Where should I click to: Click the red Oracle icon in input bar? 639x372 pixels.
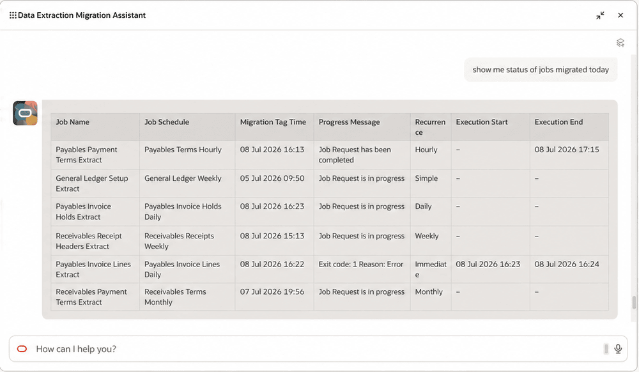[22, 349]
